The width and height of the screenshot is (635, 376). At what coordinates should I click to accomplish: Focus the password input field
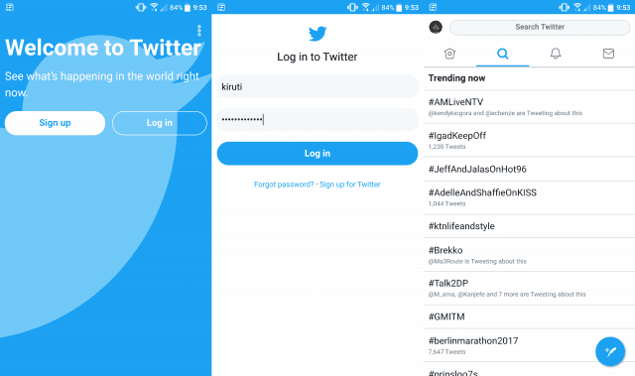point(317,119)
